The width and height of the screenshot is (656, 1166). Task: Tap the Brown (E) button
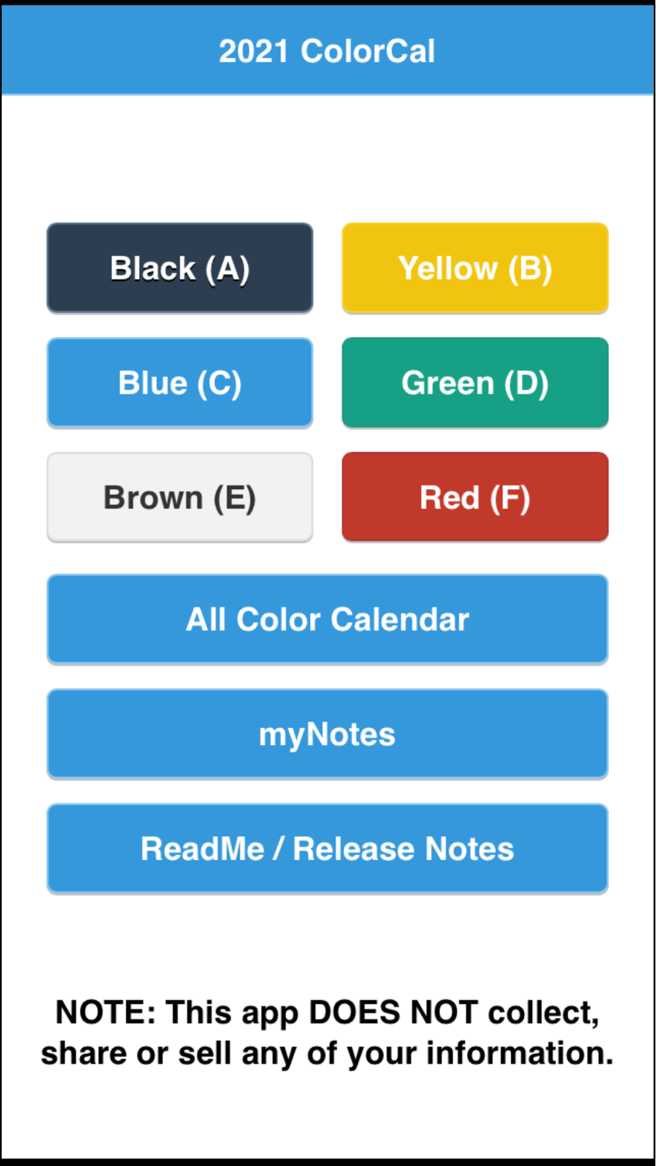180,498
